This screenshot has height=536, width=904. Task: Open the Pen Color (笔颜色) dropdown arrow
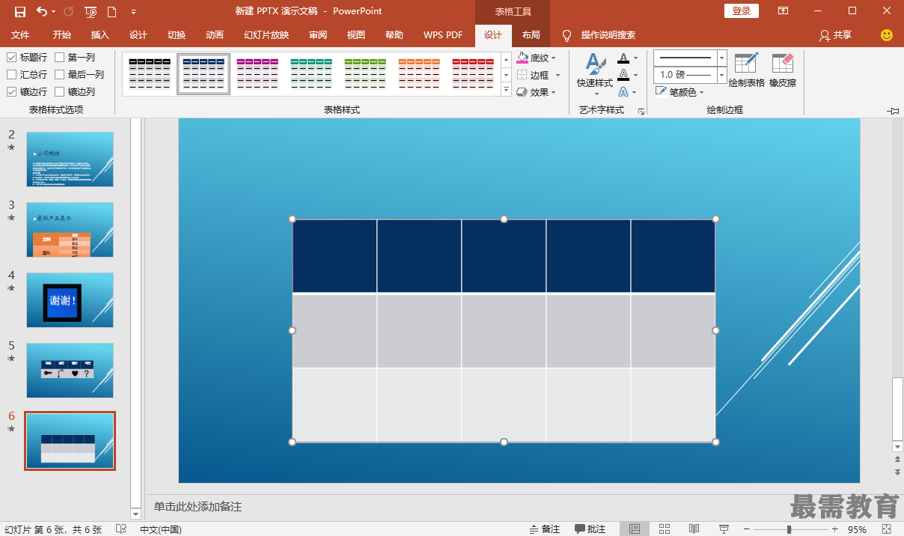pyautogui.click(x=701, y=93)
